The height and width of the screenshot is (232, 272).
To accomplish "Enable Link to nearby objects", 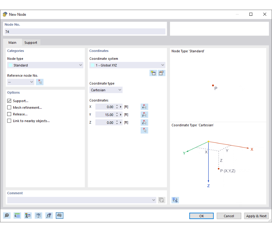I will click(x=9, y=121).
